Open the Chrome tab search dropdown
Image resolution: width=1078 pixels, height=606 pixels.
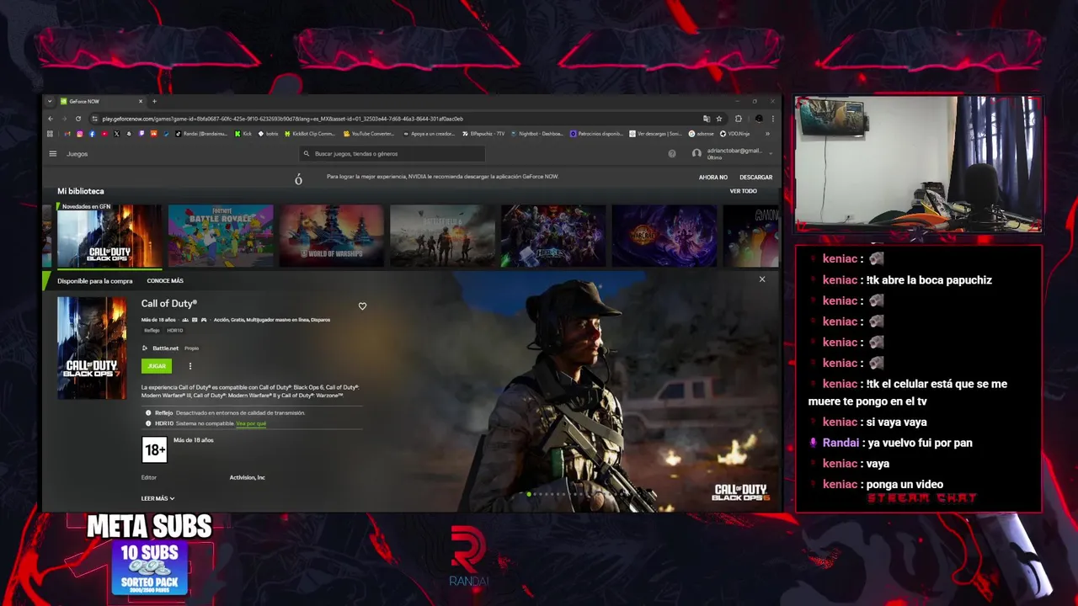click(x=50, y=101)
